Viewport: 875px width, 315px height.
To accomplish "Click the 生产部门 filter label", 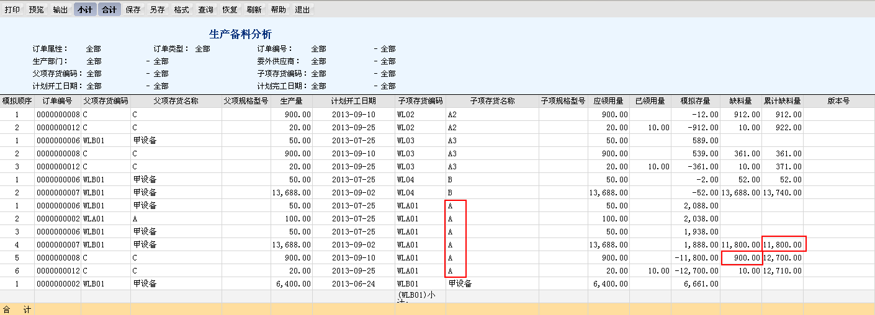I will [x=50, y=61].
